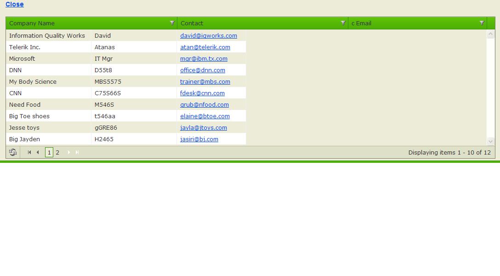This screenshot has width=500, height=276.
Task: Click the Close link
Action: coord(14,4)
